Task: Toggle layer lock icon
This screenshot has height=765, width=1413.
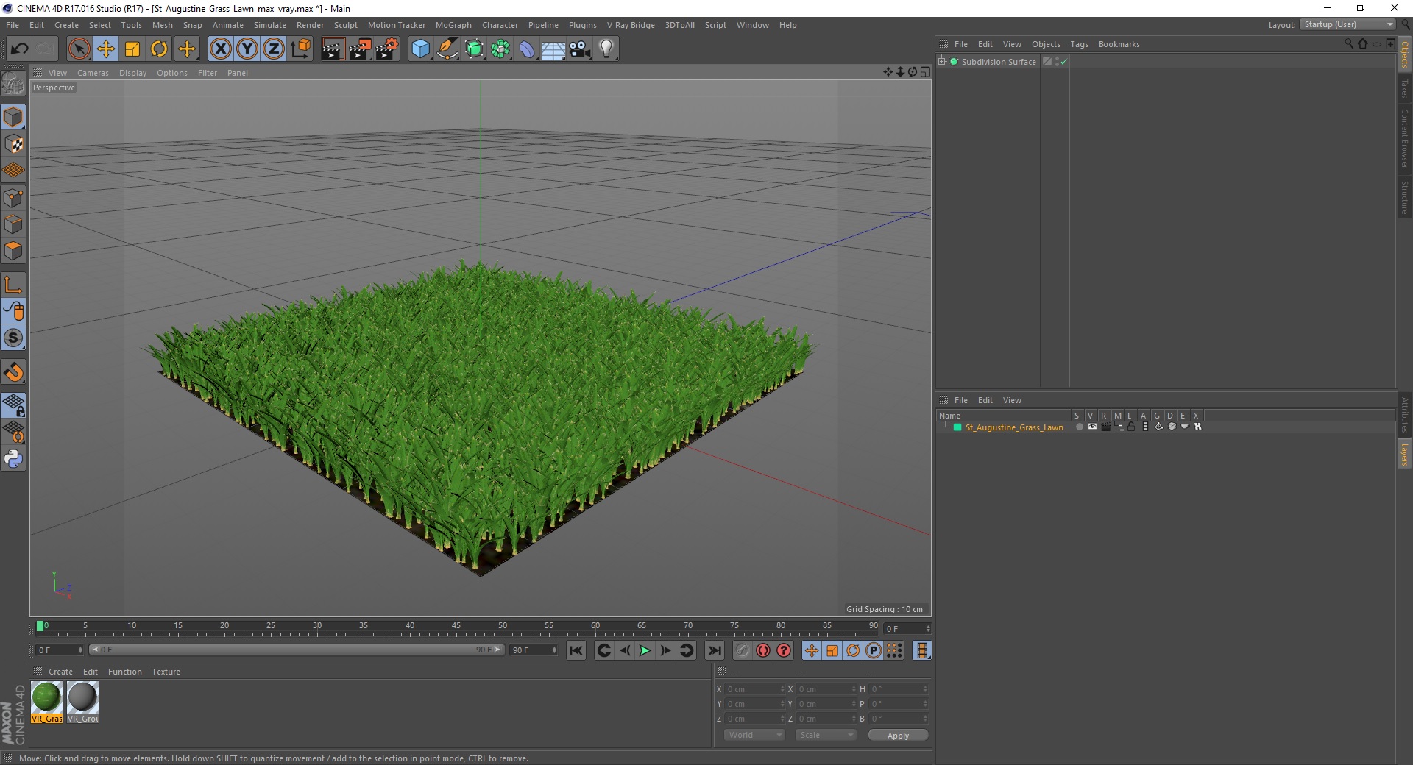Action: (1131, 427)
